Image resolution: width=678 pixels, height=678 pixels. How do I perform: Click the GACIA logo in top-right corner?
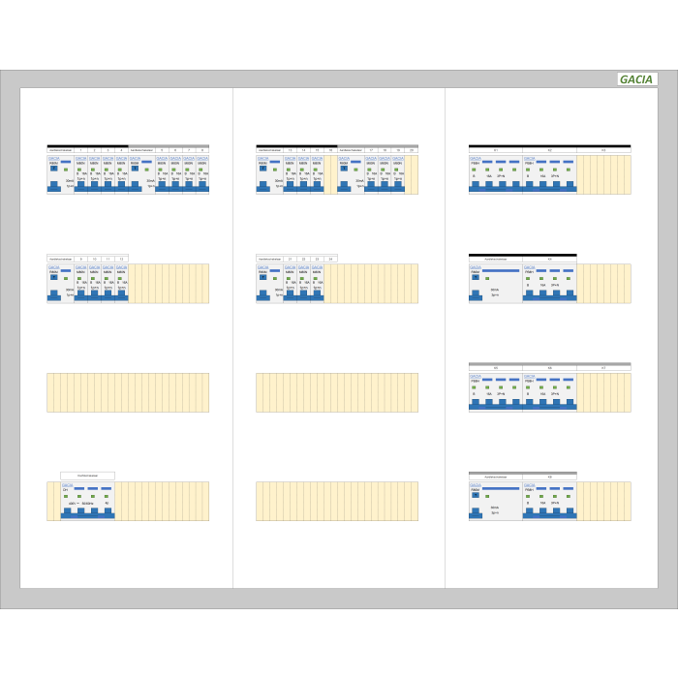click(637, 79)
